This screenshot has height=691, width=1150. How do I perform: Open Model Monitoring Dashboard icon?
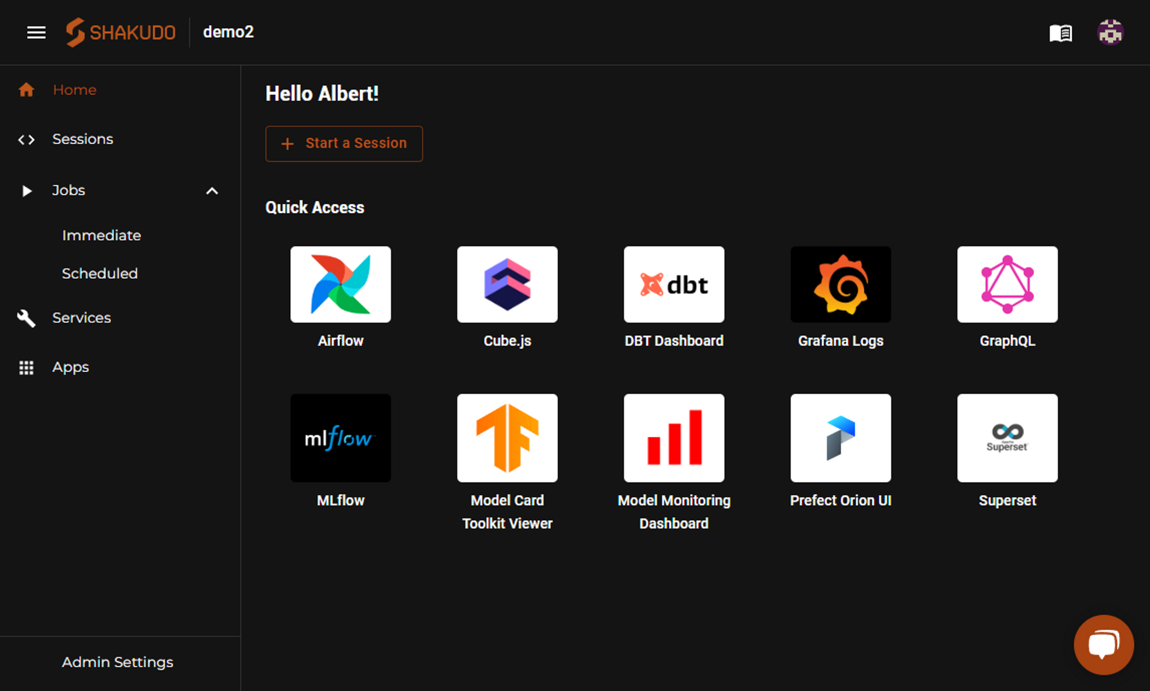point(674,438)
